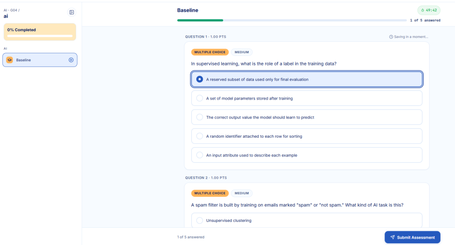Image resolution: width=455 pixels, height=245 pixels.
Task: Click the 'QUESTION 1 · 1.00 PTS' label
Action: [206, 37]
